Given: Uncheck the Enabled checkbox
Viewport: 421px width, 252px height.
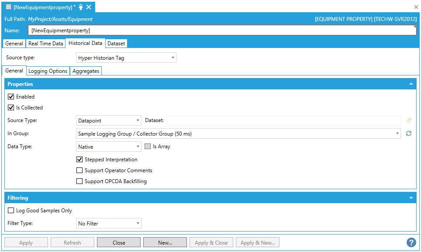Looking at the screenshot, I should click(11, 97).
